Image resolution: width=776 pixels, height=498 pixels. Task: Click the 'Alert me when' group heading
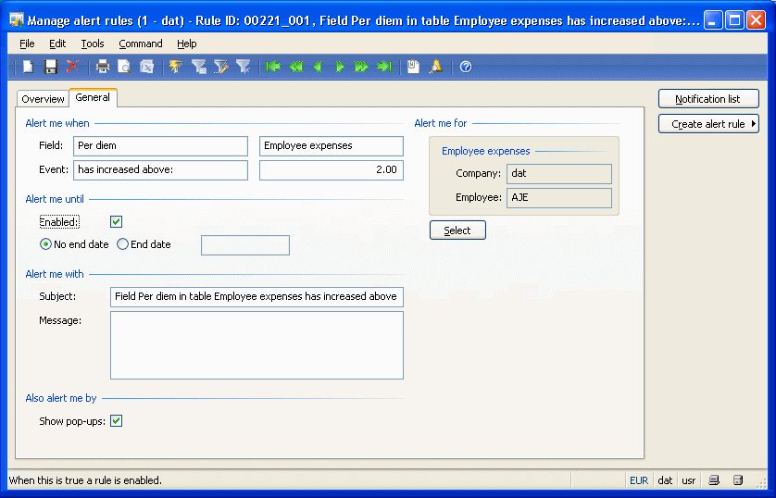tap(57, 123)
